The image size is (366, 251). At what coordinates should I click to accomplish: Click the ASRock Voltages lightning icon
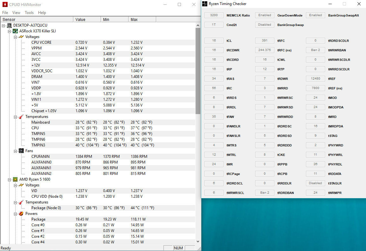click(21, 36)
